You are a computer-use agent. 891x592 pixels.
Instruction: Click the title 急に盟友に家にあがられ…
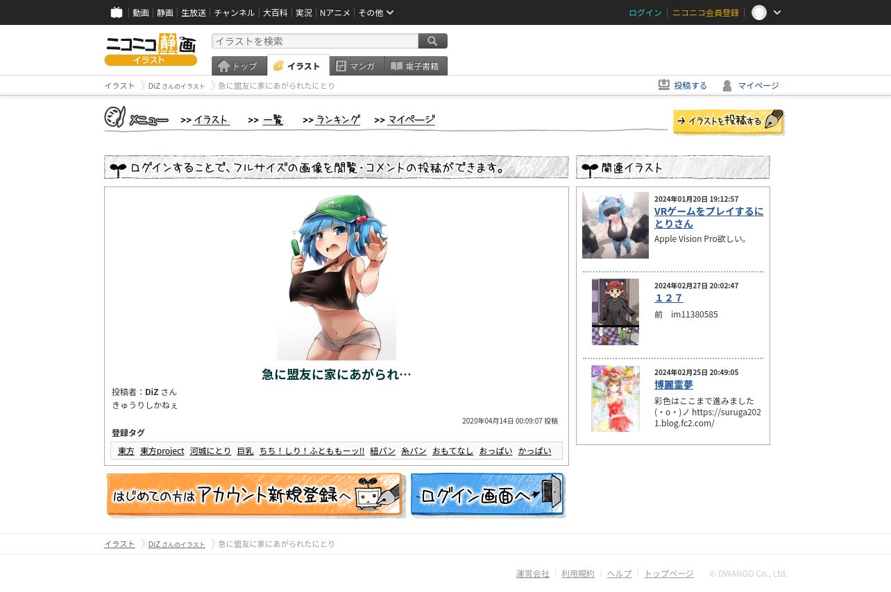(x=337, y=374)
